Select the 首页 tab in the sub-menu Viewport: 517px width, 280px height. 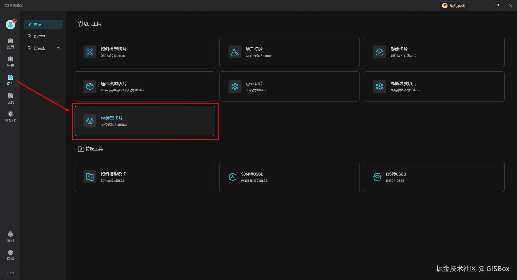43,24
